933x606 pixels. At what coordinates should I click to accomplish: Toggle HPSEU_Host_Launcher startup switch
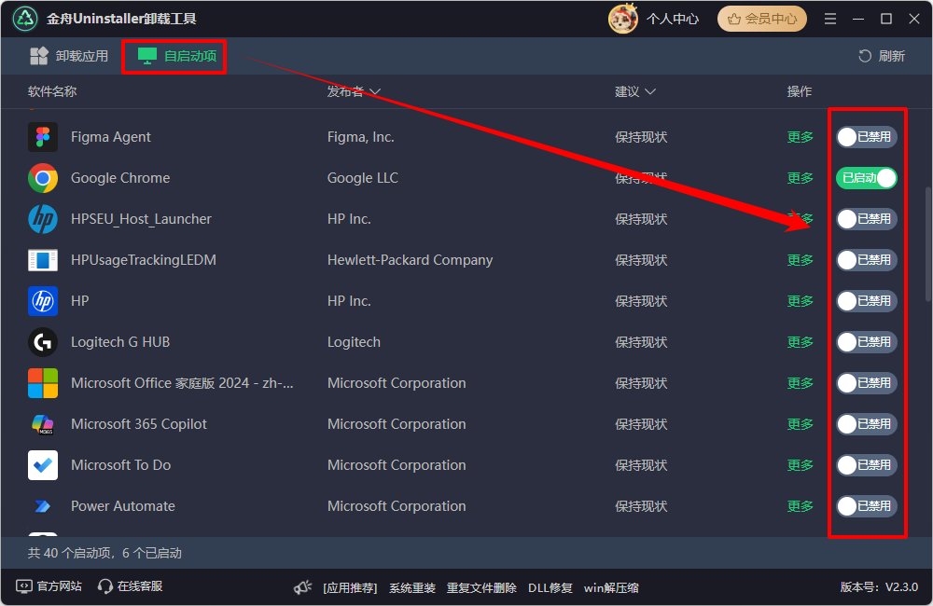pyautogui.click(x=867, y=219)
